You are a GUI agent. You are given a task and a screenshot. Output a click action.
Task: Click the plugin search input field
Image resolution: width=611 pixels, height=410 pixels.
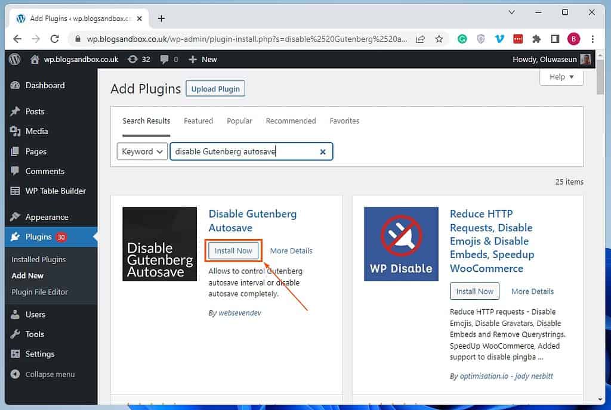point(251,152)
